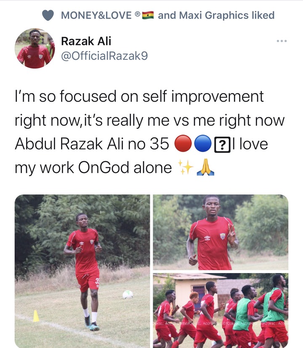Click the Maxi Graphics liked text
The height and width of the screenshot is (348, 303).
(x=227, y=15)
